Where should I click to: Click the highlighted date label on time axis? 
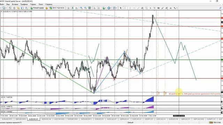(179, 116)
